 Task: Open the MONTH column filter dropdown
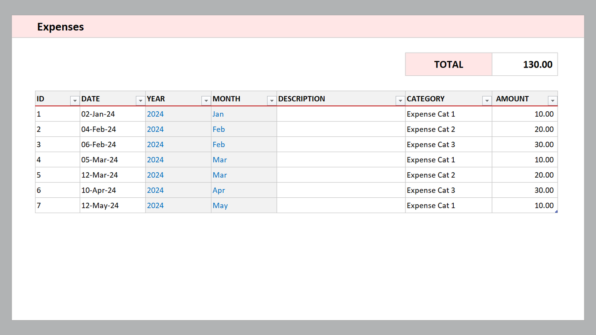[x=271, y=101]
